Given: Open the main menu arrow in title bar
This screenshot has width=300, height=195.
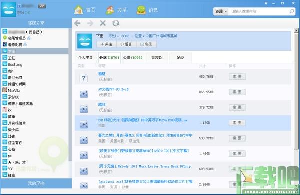Looking at the screenshot, I should tap(266, 3).
